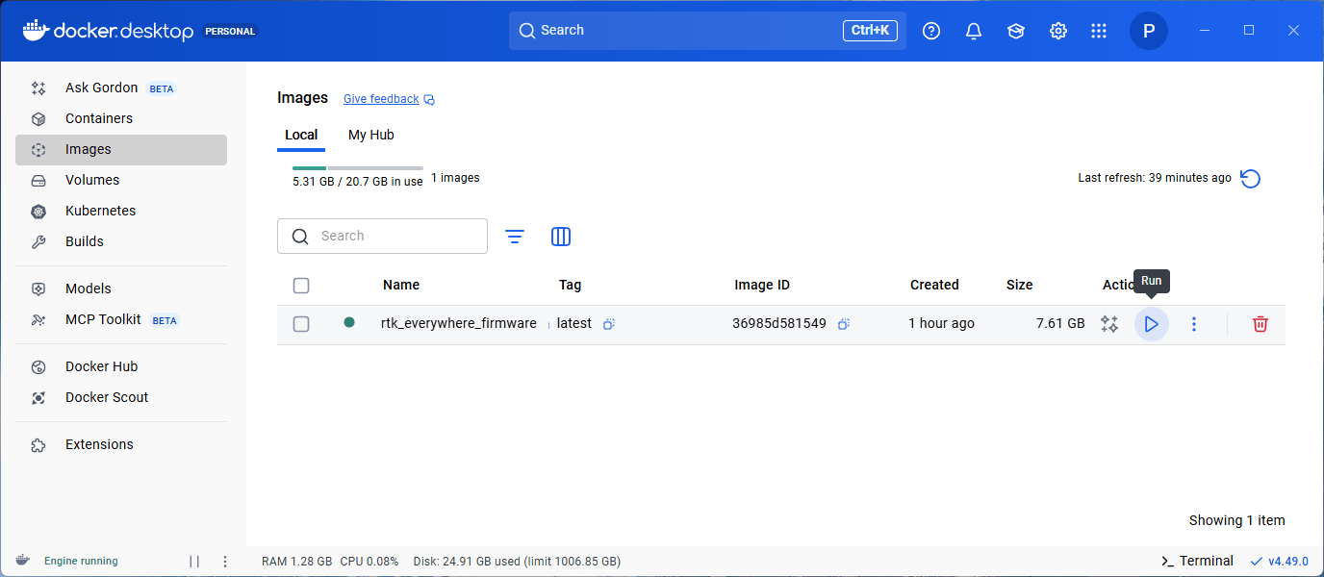The height and width of the screenshot is (577, 1324).
Task: Run the rtk_everywhere_firmware image
Action: point(1151,324)
